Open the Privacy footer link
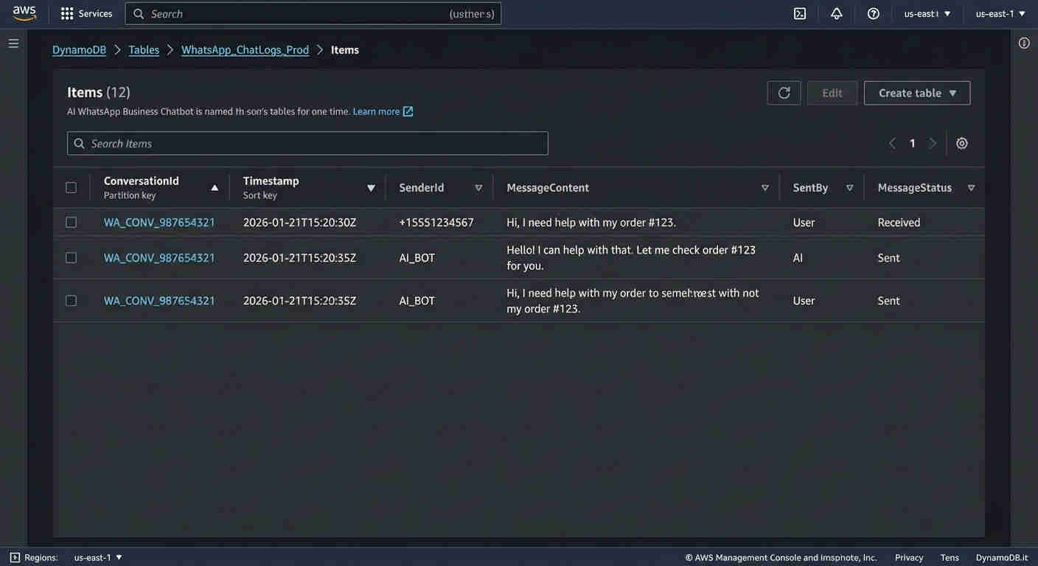This screenshot has height=566, width=1038. (909, 558)
